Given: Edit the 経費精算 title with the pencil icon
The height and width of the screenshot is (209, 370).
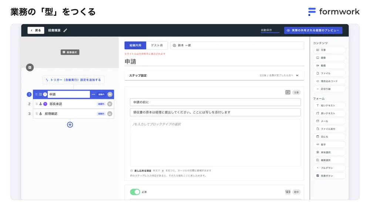Looking at the screenshot, I should 65,30.
